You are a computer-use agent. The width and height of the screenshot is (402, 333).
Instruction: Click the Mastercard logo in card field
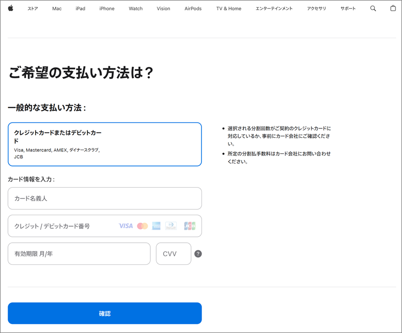point(142,226)
